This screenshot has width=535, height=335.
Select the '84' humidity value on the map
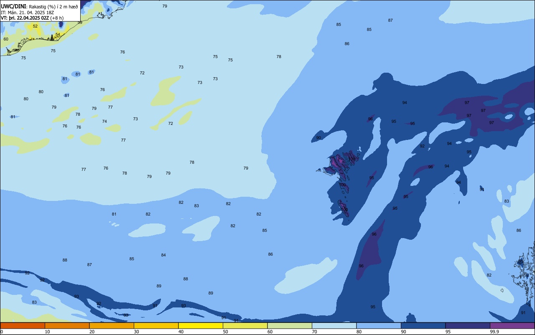[x=163, y=255]
